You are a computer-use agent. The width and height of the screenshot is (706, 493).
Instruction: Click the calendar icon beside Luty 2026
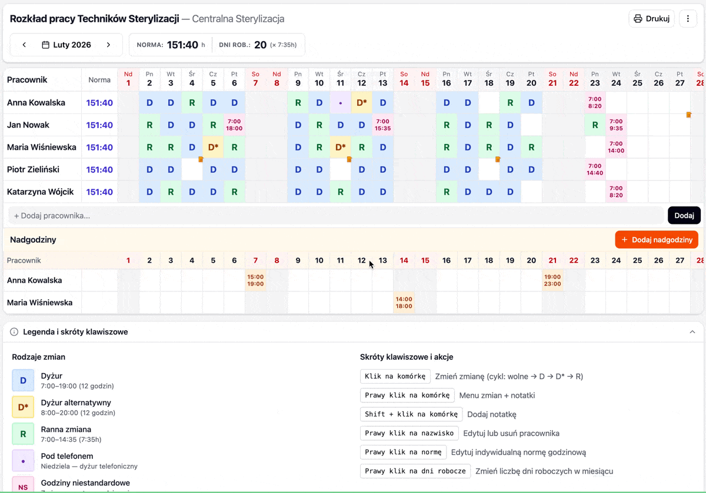click(x=45, y=45)
